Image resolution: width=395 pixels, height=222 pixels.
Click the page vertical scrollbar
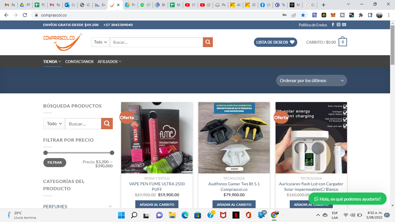392,45
